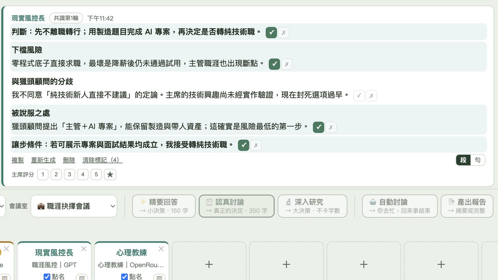Uncheck 點名 on the 現實風控長 card
Screen dimensions: 498x280
click(47, 277)
